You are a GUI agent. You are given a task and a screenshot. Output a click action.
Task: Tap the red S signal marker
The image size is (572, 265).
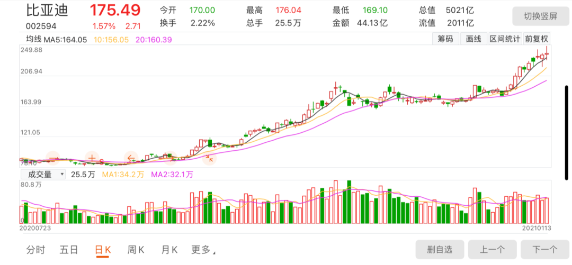[x=101, y=161]
